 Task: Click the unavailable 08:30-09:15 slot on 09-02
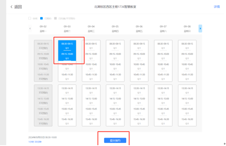click(43, 46)
